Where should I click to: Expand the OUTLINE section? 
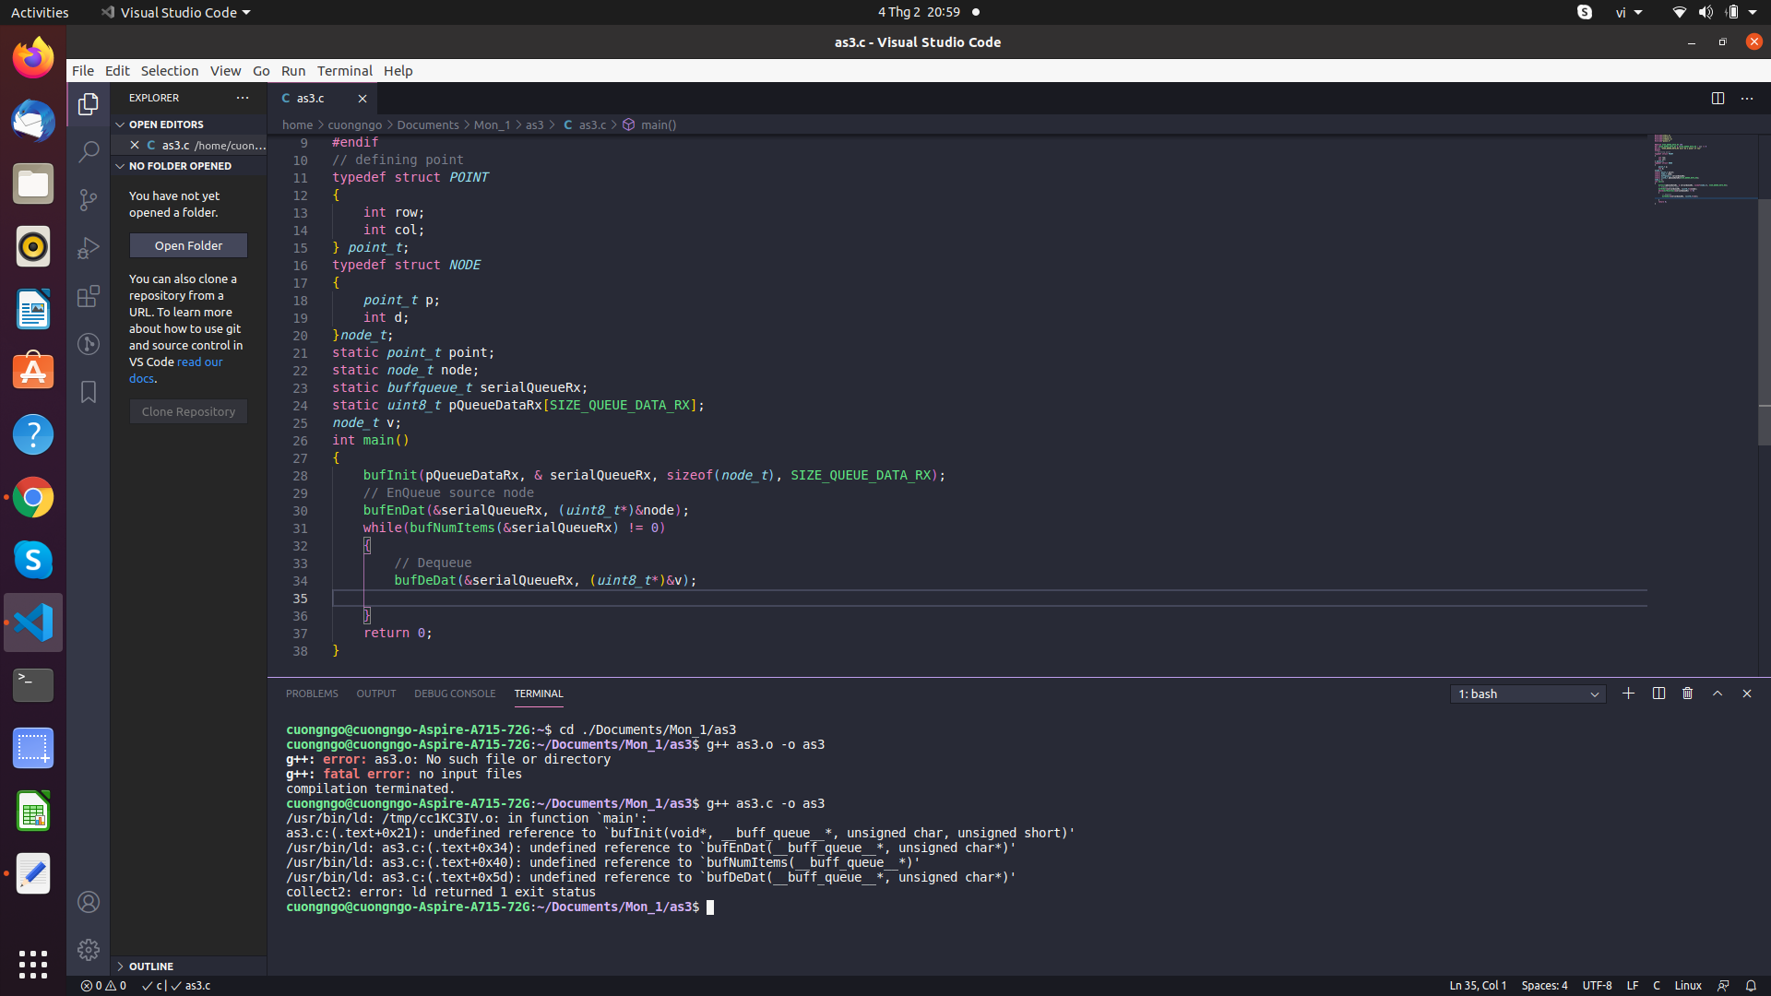pyautogui.click(x=151, y=966)
